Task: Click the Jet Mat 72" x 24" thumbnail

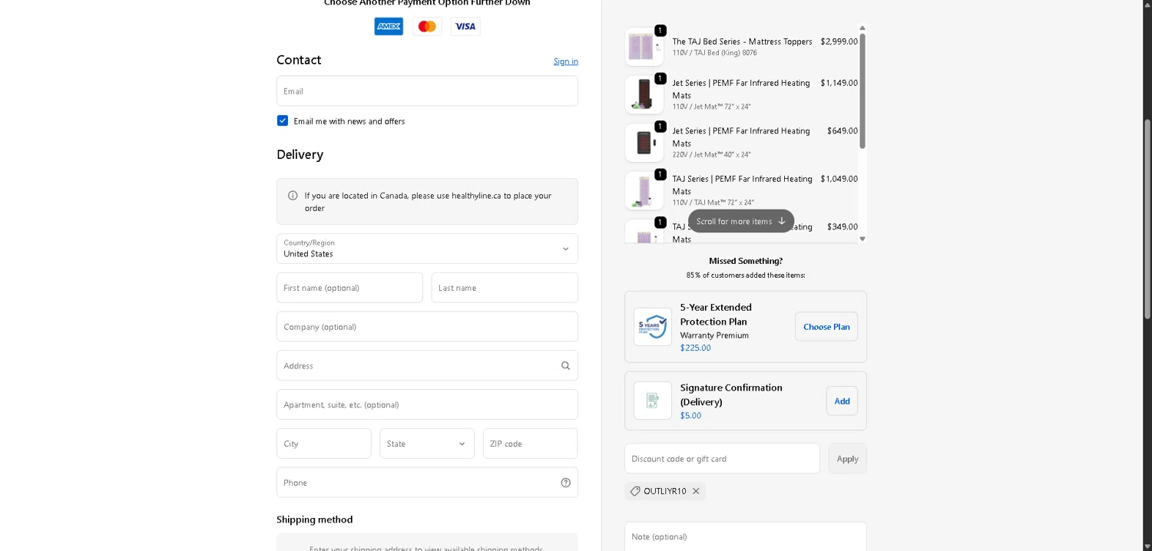Action: (644, 94)
